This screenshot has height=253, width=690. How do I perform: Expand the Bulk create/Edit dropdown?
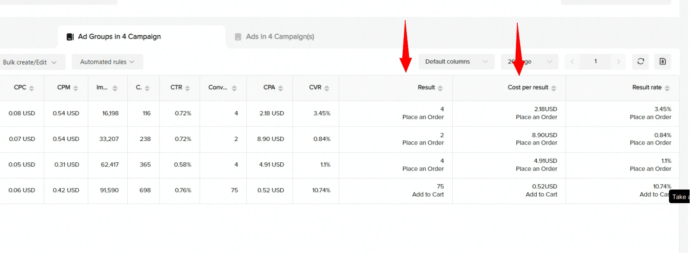pyautogui.click(x=30, y=62)
